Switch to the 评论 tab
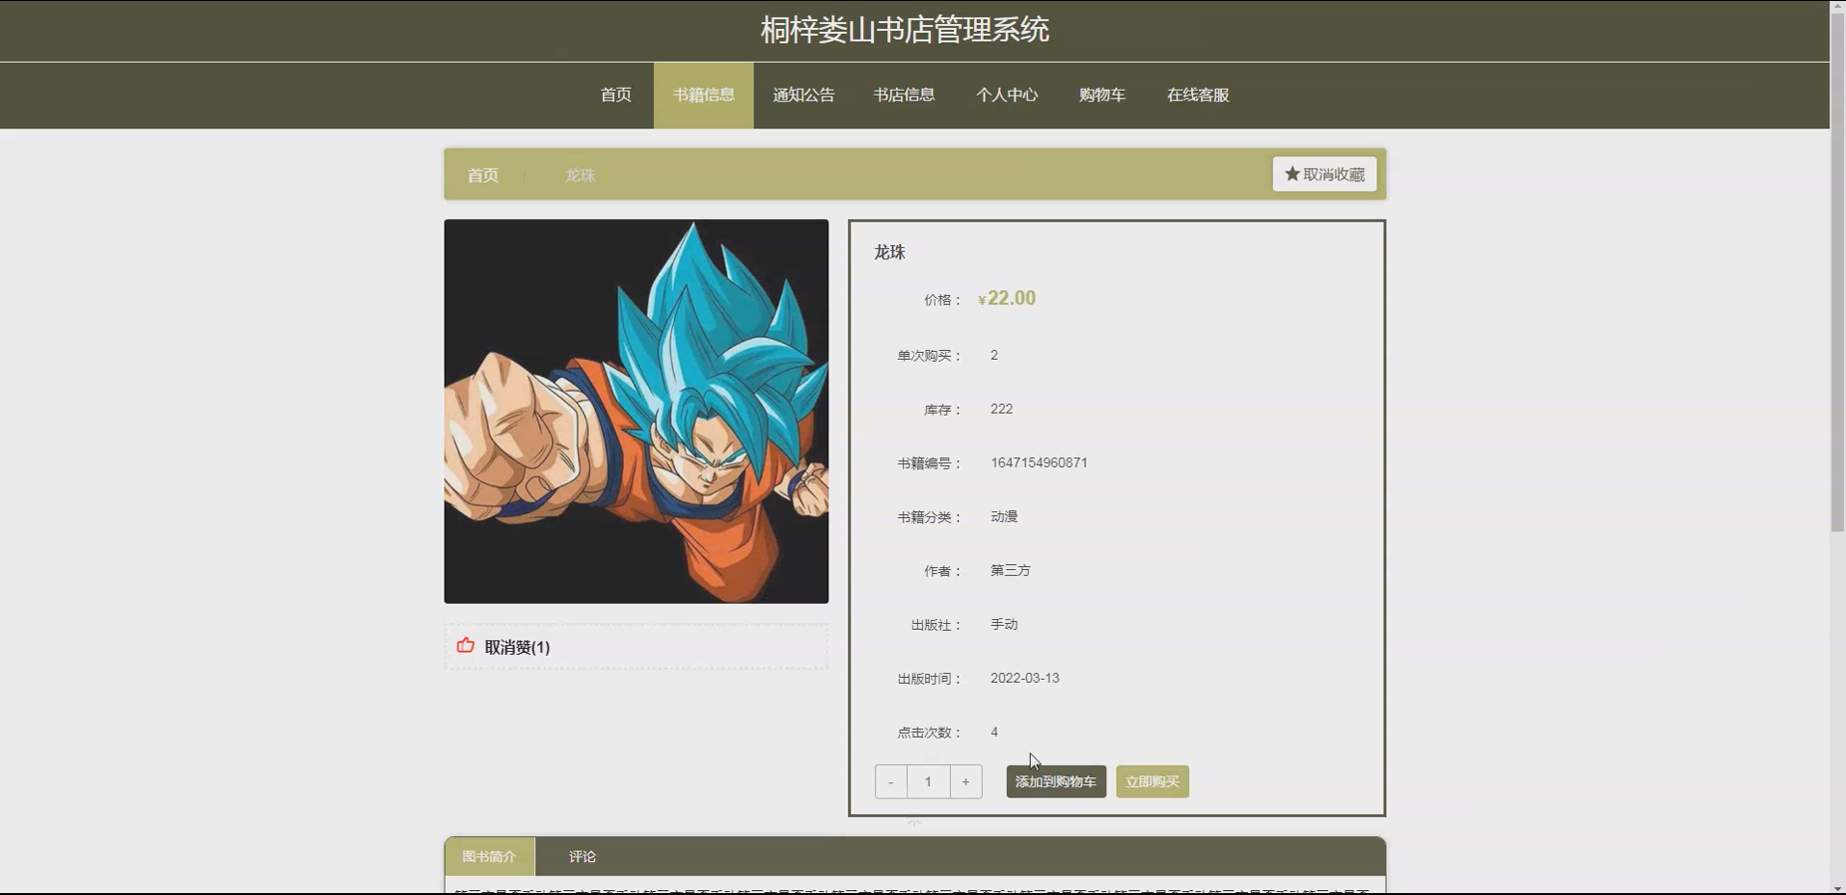 (582, 856)
